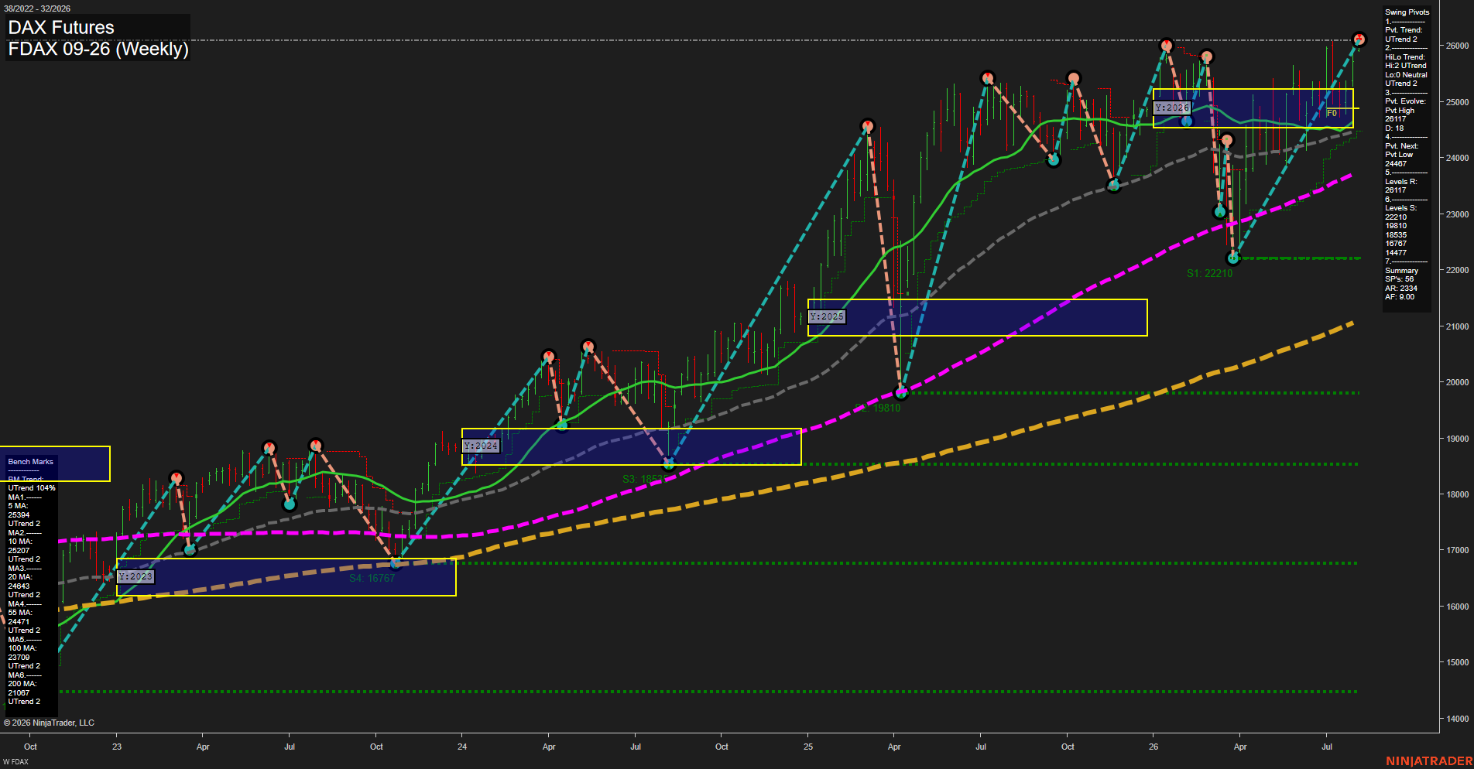The image size is (1474, 769).
Task: Click the 17000 price axis label
Action: pos(1457,550)
